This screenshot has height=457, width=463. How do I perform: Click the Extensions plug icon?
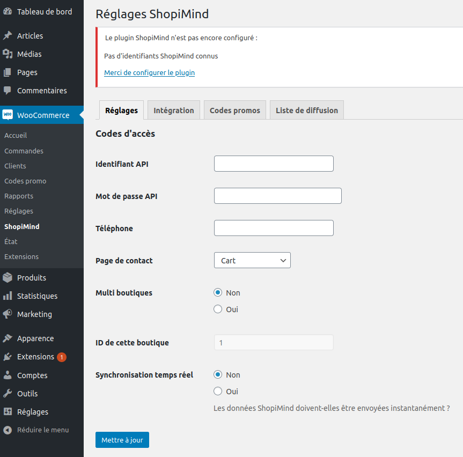pyautogui.click(x=8, y=357)
